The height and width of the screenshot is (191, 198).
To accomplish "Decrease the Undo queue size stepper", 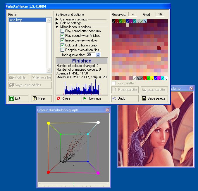I will 98,55.
